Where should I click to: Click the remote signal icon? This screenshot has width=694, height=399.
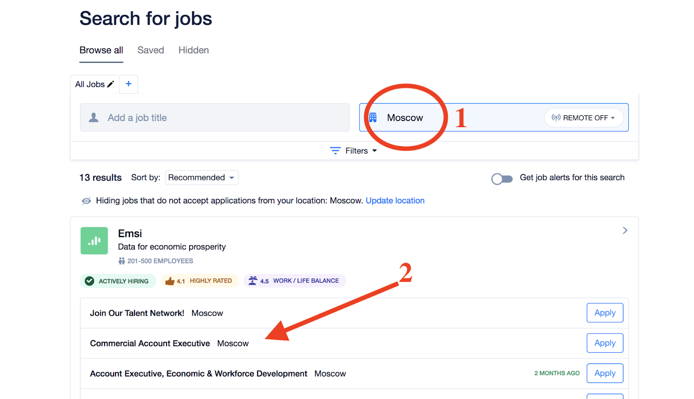[x=556, y=118]
